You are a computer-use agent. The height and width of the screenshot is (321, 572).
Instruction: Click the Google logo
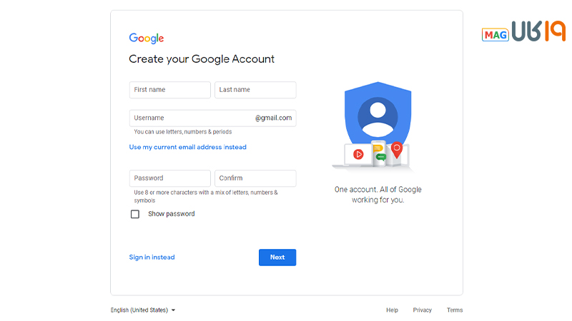click(x=146, y=39)
